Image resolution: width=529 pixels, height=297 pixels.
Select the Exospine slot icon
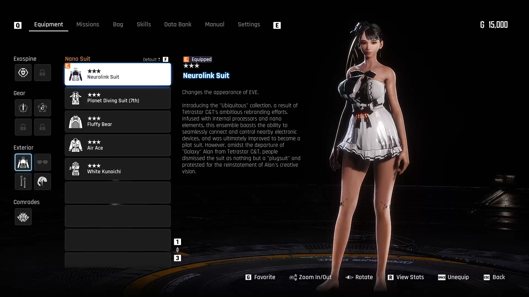point(23,73)
